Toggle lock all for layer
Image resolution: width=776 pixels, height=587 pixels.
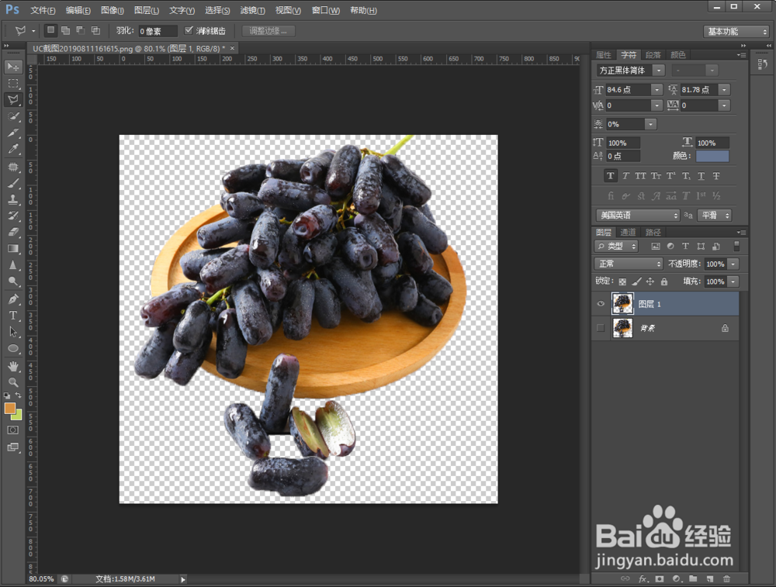664,281
